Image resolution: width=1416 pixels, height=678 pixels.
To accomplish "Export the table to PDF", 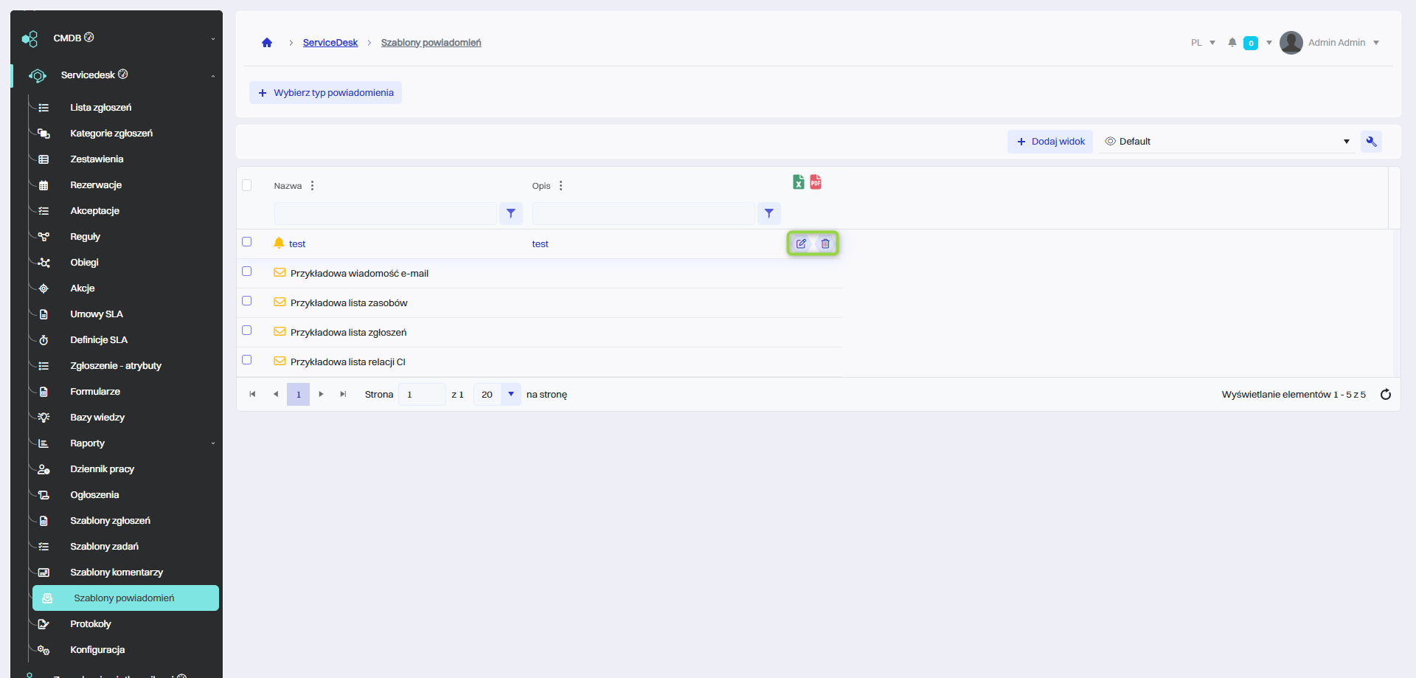I will click(x=816, y=182).
